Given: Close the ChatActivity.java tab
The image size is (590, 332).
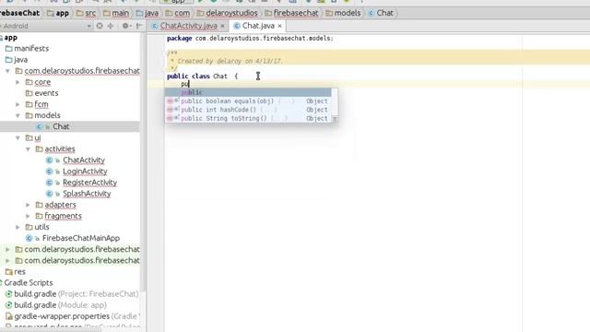Looking at the screenshot, I should tap(222, 26).
